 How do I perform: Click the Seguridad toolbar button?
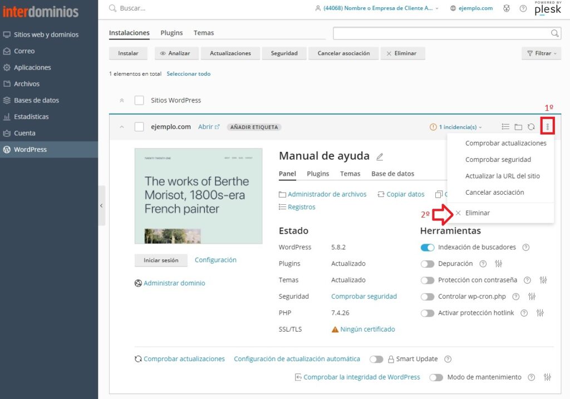pos(284,53)
